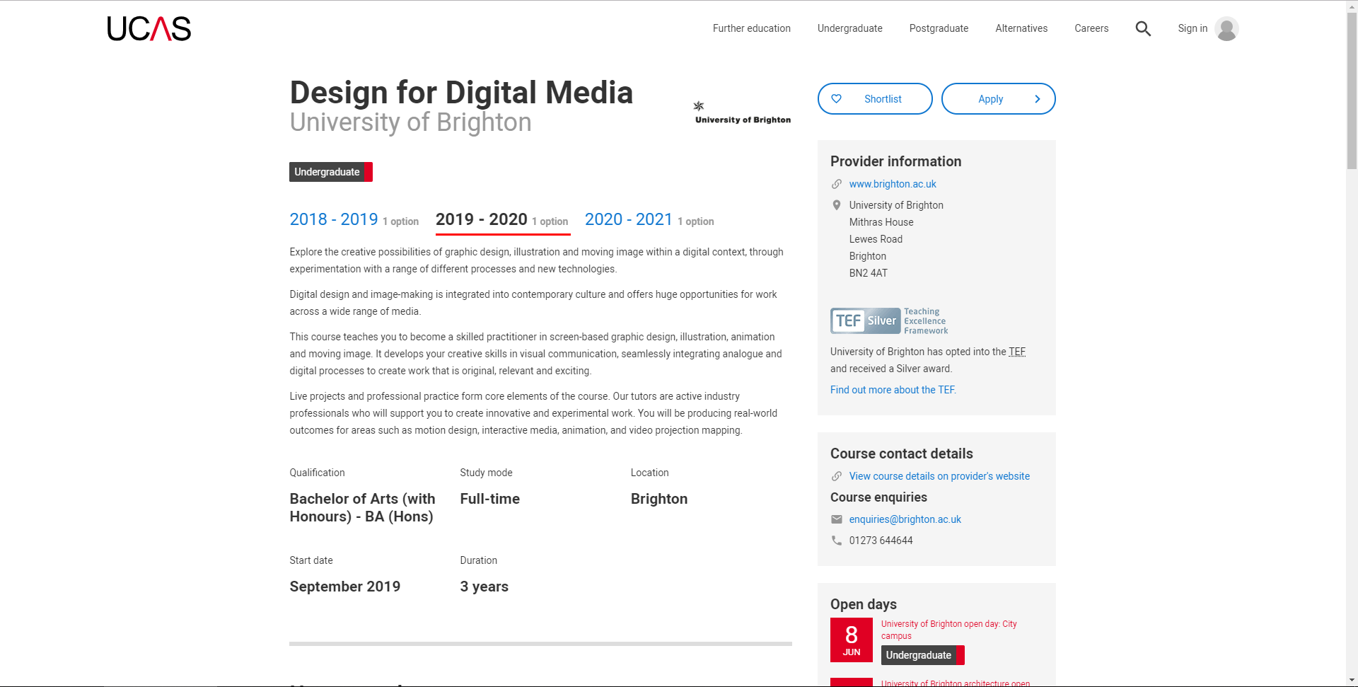Expand the Alternatives navigation menu
Image resolution: width=1358 pixels, height=687 pixels.
[x=1021, y=28]
